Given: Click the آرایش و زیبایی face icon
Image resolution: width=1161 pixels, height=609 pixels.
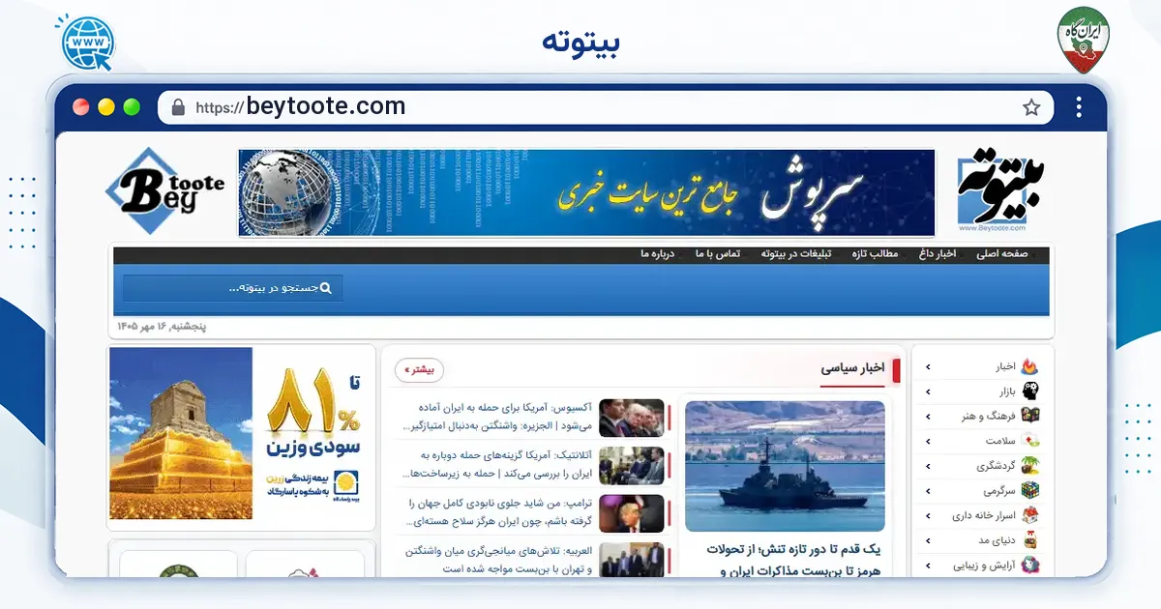Looking at the screenshot, I should [1030, 566].
